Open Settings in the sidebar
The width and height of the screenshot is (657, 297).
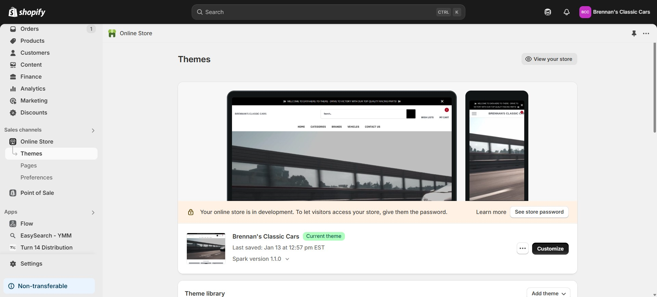31,264
